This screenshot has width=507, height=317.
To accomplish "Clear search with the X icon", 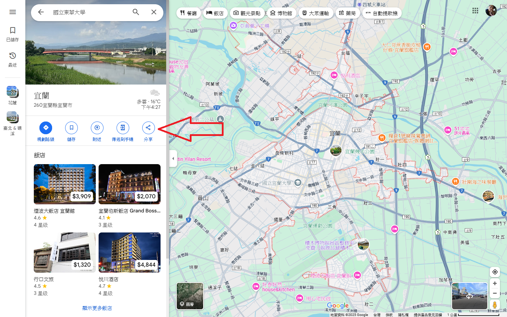I will tap(154, 12).
